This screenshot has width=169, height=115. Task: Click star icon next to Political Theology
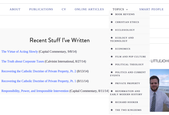(112, 65)
